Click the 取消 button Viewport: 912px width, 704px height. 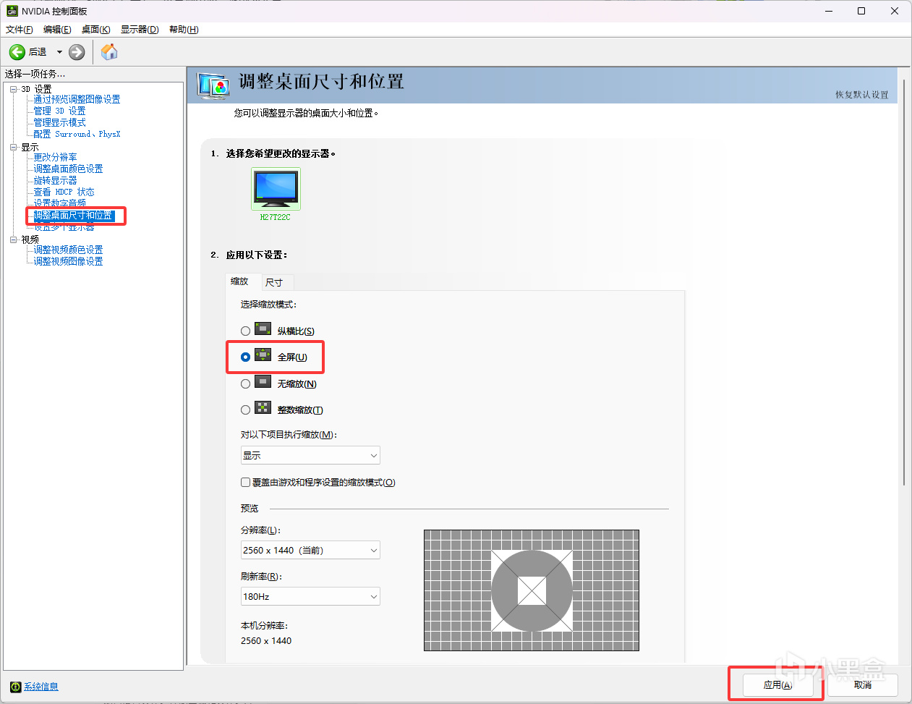[x=863, y=685]
